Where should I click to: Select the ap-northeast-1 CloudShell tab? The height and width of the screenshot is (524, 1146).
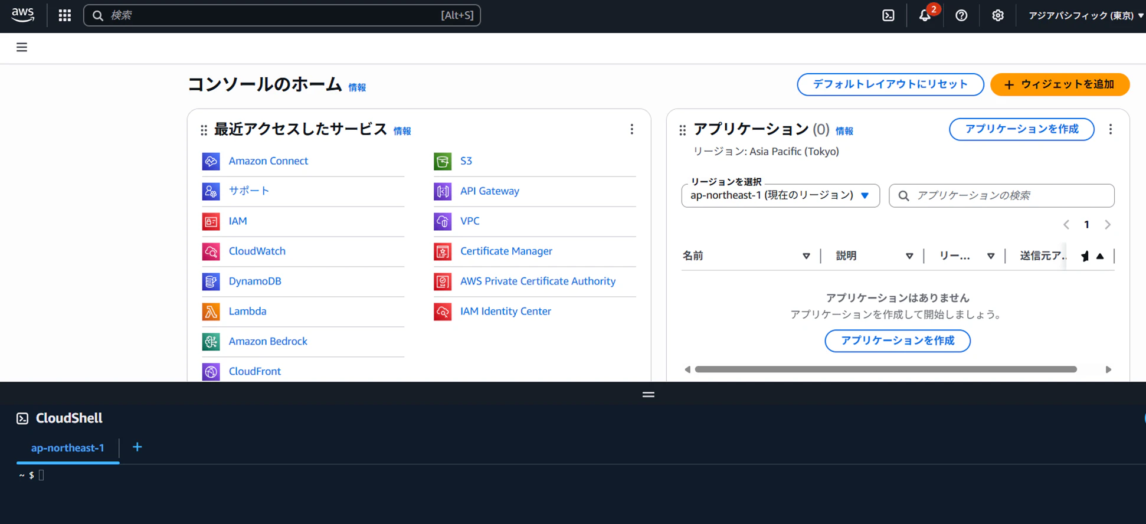[x=68, y=448]
